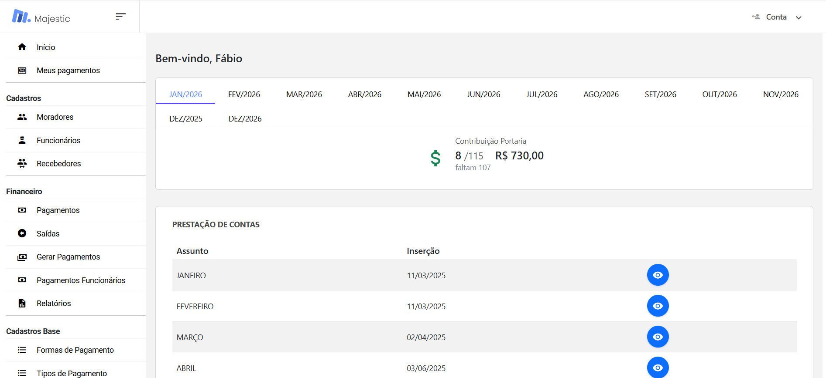Select the DEZ/2025 tab
The height and width of the screenshot is (378, 826).
(x=186, y=119)
